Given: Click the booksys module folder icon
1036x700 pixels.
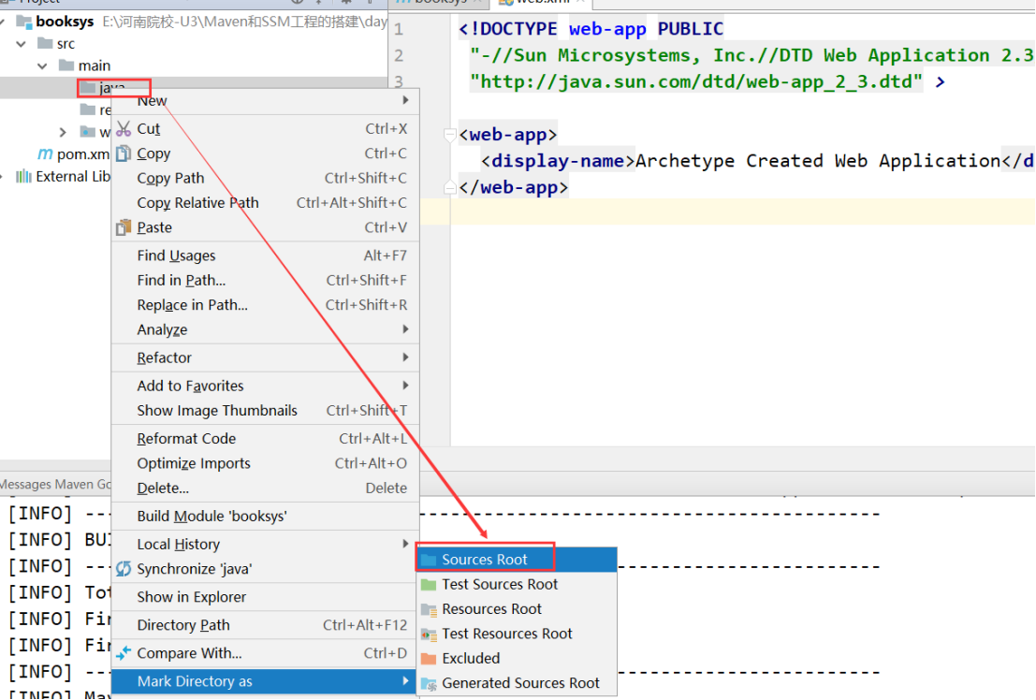Looking at the screenshot, I should (24, 22).
